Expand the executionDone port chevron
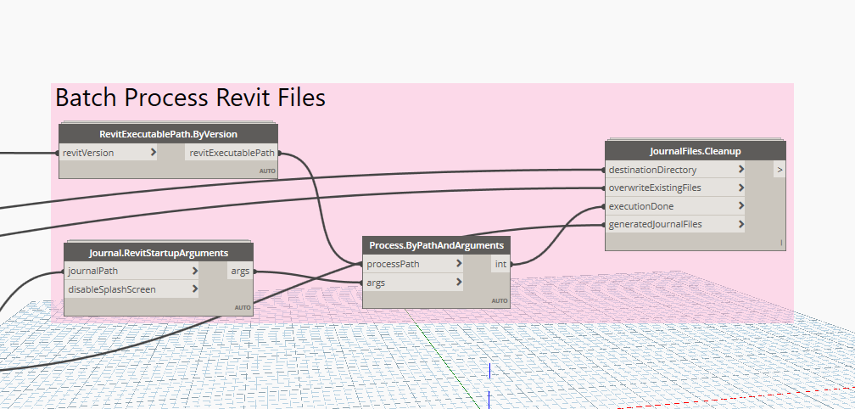This screenshot has height=409, width=855. pos(741,205)
